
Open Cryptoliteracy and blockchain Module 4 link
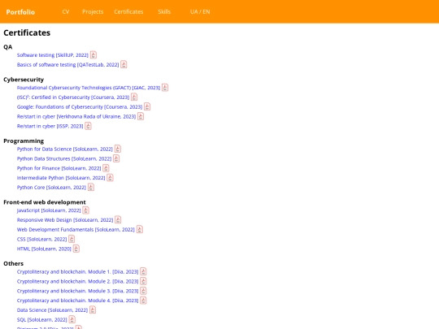point(77,301)
